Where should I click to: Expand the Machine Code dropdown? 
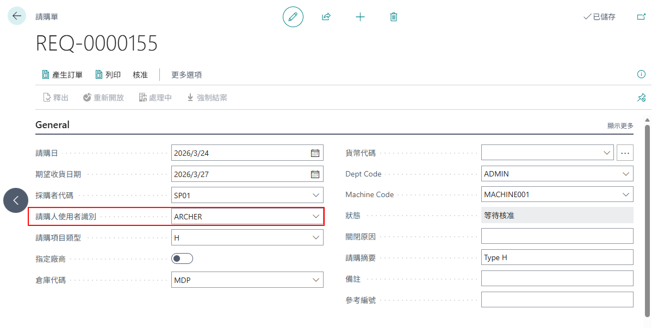click(x=626, y=194)
